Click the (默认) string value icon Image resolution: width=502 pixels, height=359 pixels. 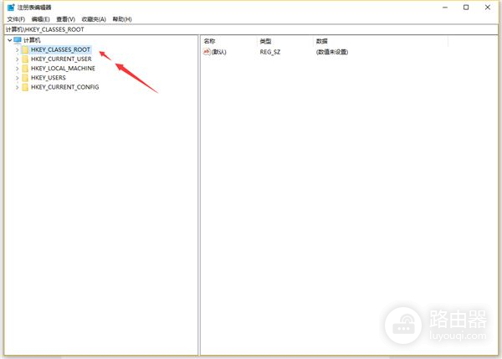pos(207,52)
